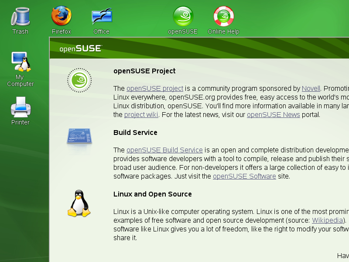Open the project wiki link
349x262 pixels.
(141, 115)
